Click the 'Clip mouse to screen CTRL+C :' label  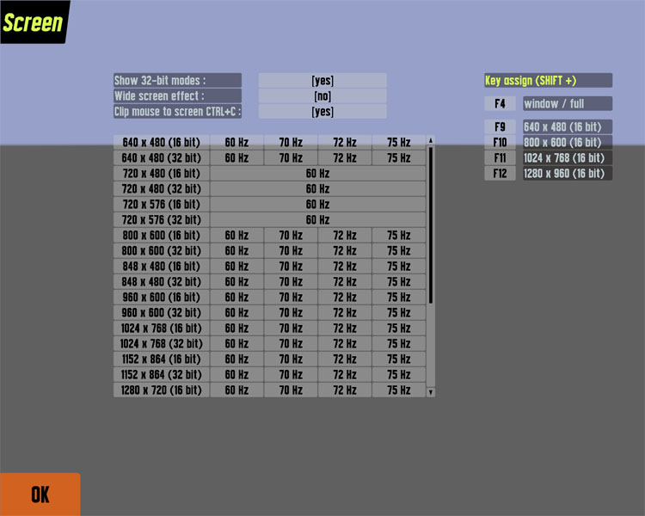click(x=177, y=112)
